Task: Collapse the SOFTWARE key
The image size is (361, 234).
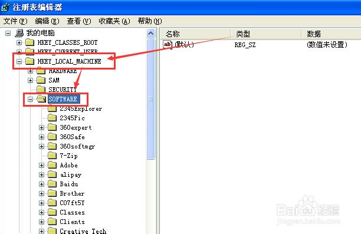Action: 31,99
